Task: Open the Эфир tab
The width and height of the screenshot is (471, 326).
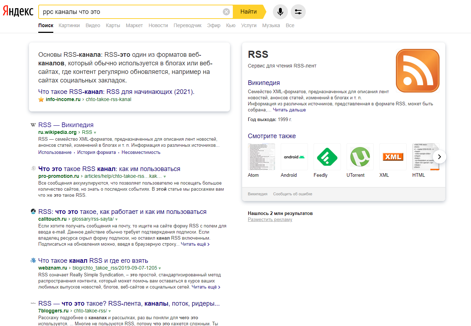Action: tap(214, 25)
